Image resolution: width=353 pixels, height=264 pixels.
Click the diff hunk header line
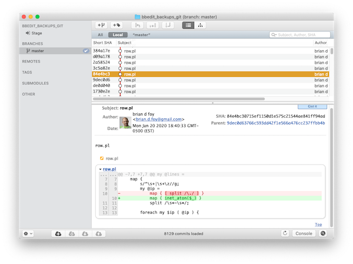coord(219,174)
